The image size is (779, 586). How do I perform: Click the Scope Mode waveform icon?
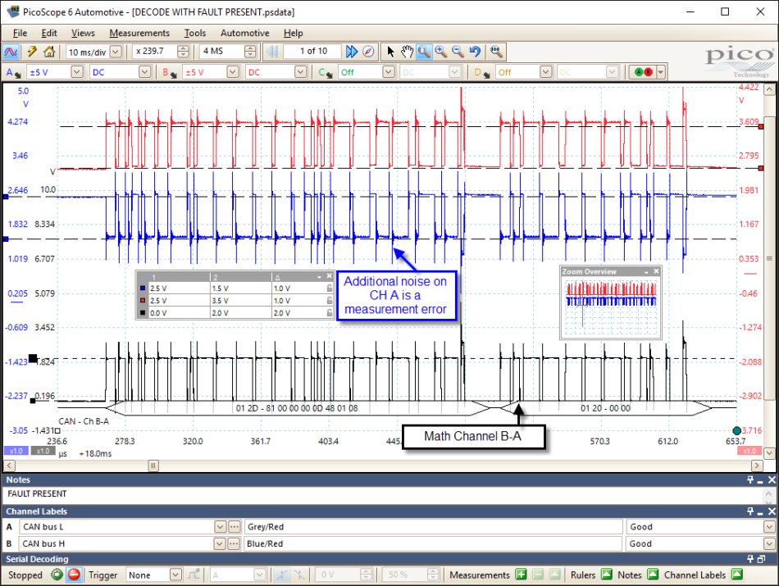[11, 52]
